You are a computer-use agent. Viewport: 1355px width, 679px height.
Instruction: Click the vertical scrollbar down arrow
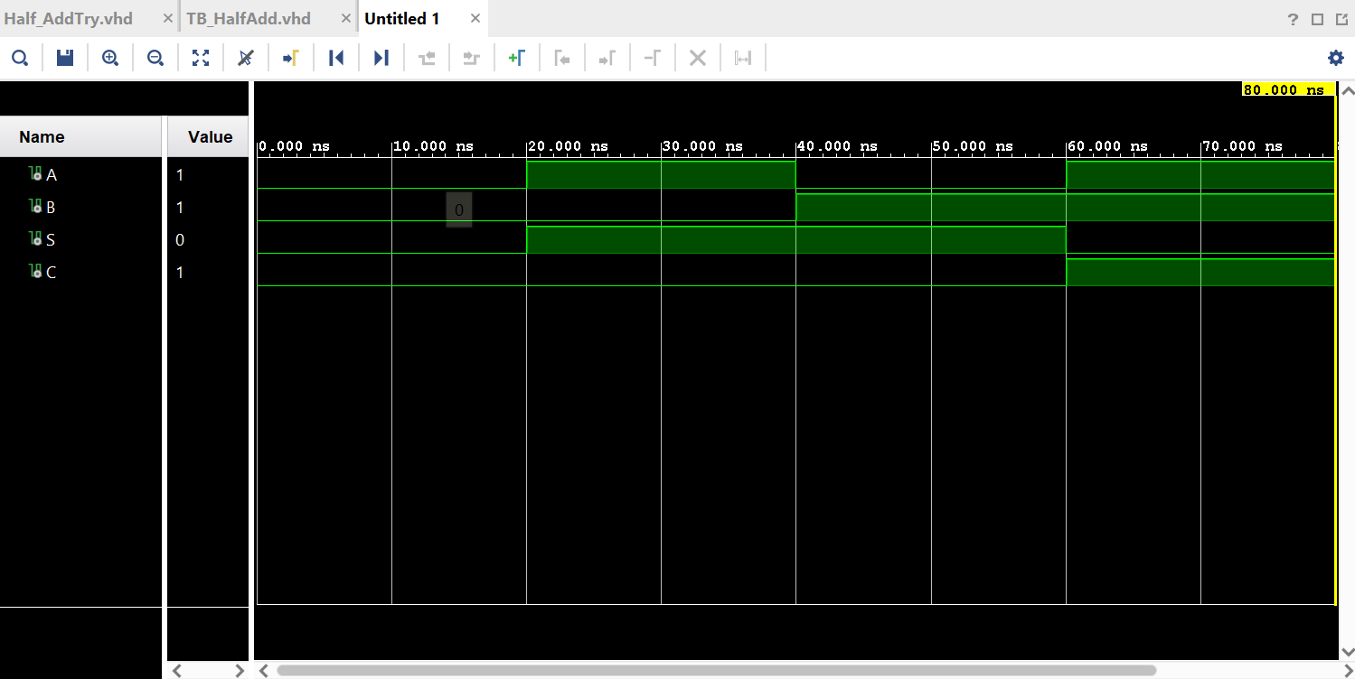[1347, 651]
